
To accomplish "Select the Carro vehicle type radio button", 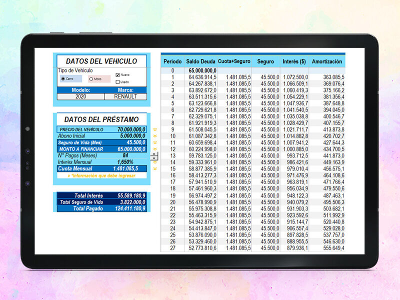I will click(x=63, y=78).
